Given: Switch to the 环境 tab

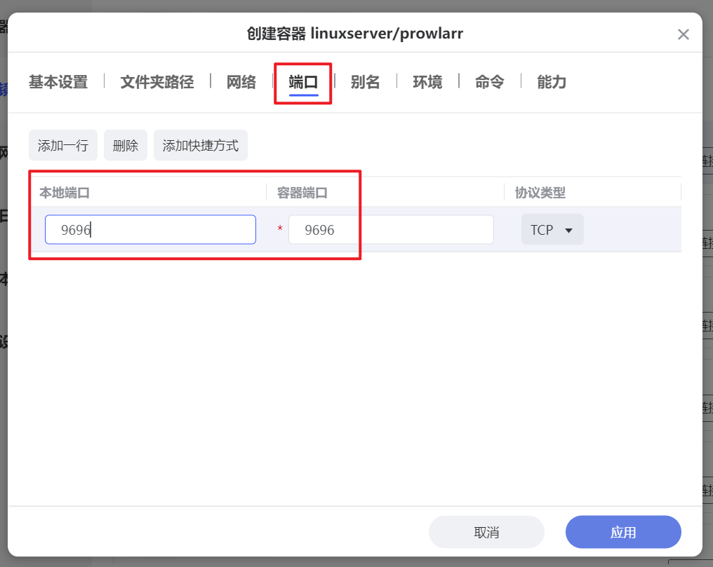Looking at the screenshot, I should (x=427, y=82).
